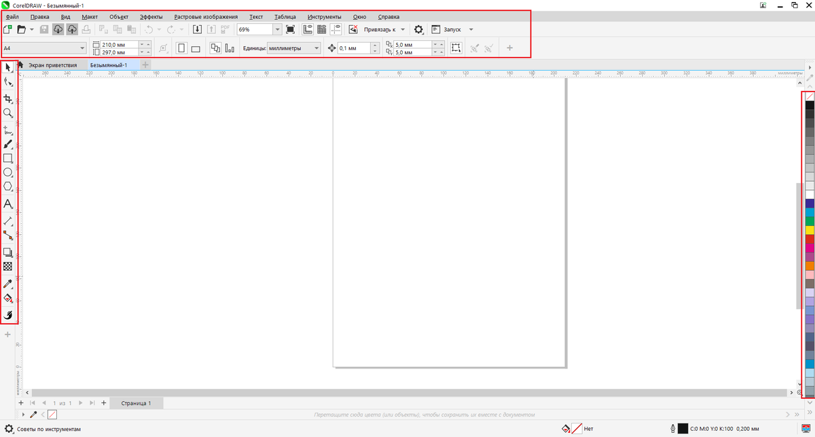Toggle rulers display
Viewport: 815px width, 437px height.
(x=308, y=29)
